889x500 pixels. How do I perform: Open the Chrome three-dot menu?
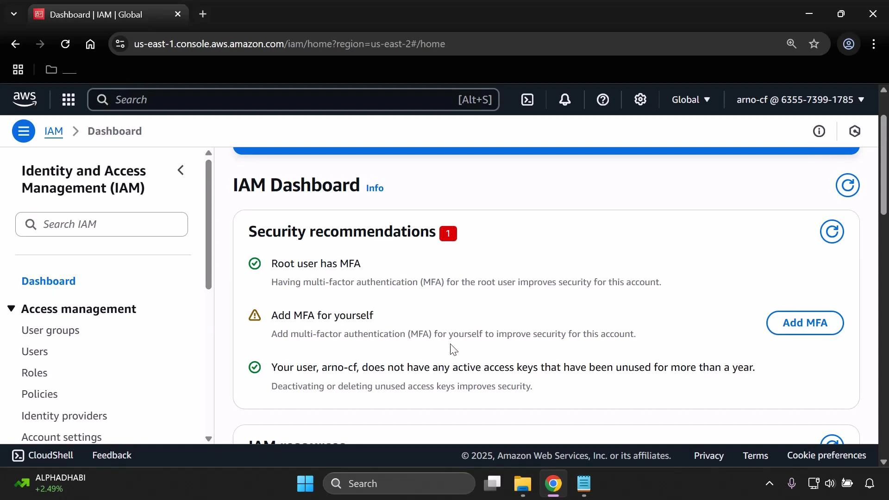click(874, 44)
